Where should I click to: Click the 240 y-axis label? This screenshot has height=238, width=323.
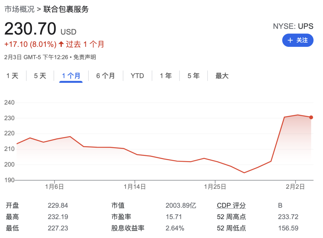tap(9, 103)
